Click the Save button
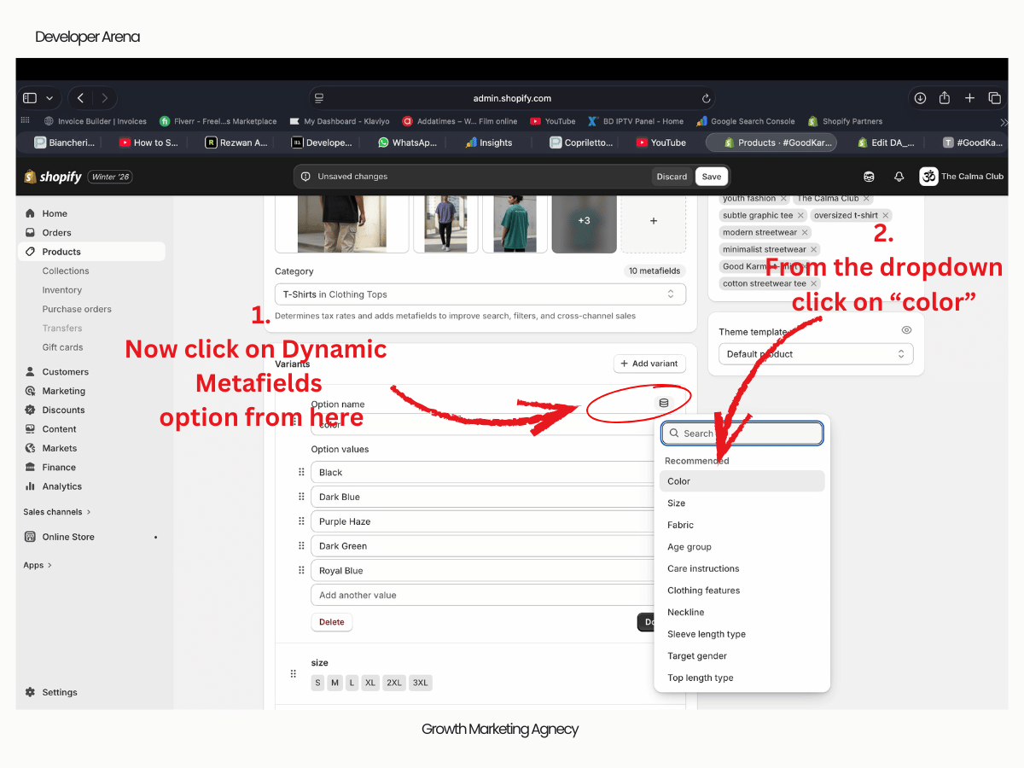 [711, 177]
